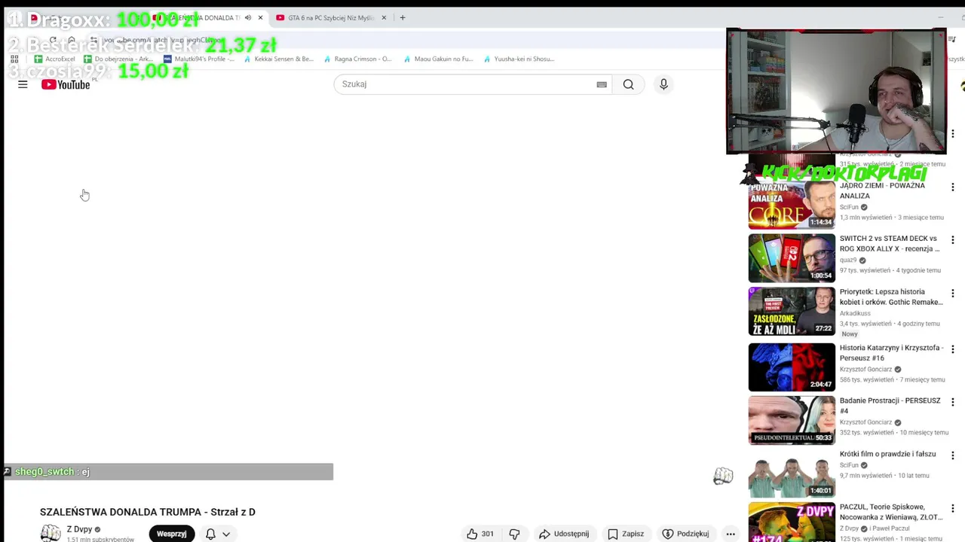Open a new browser tab

click(403, 17)
